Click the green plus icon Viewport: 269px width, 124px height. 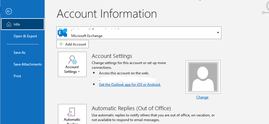pos(61,44)
